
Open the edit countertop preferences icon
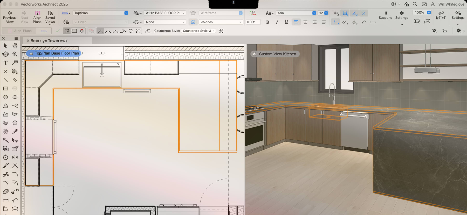click(221, 31)
